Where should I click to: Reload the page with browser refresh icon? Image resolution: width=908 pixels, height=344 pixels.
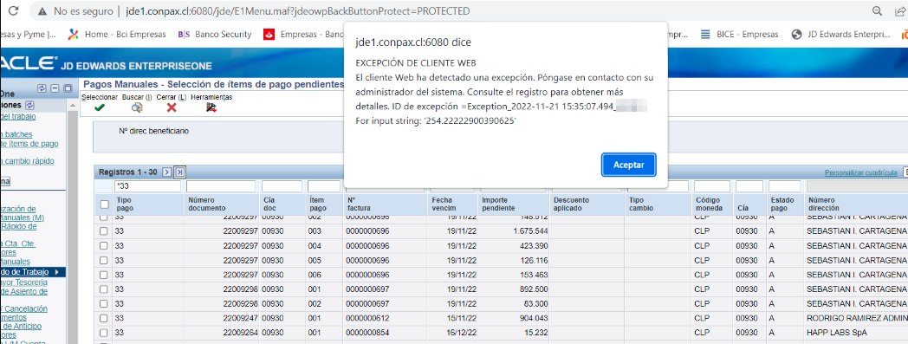pos(15,11)
